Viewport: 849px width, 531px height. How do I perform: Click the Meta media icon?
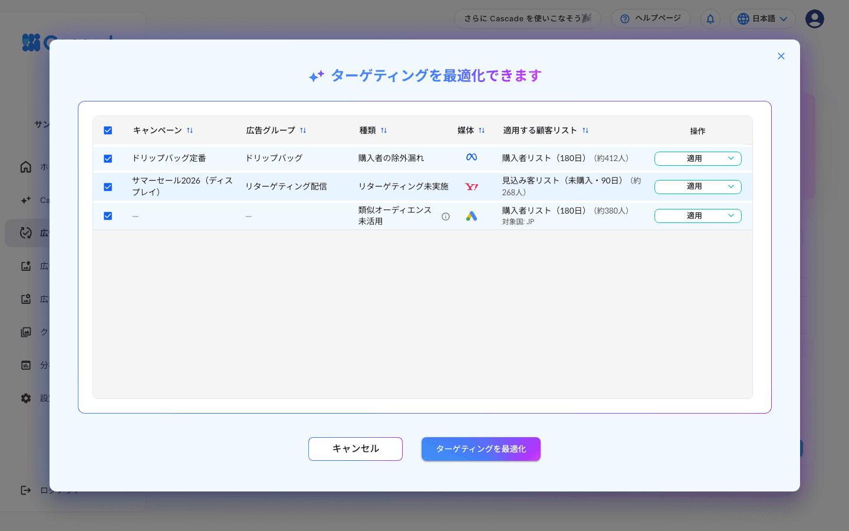(472, 158)
